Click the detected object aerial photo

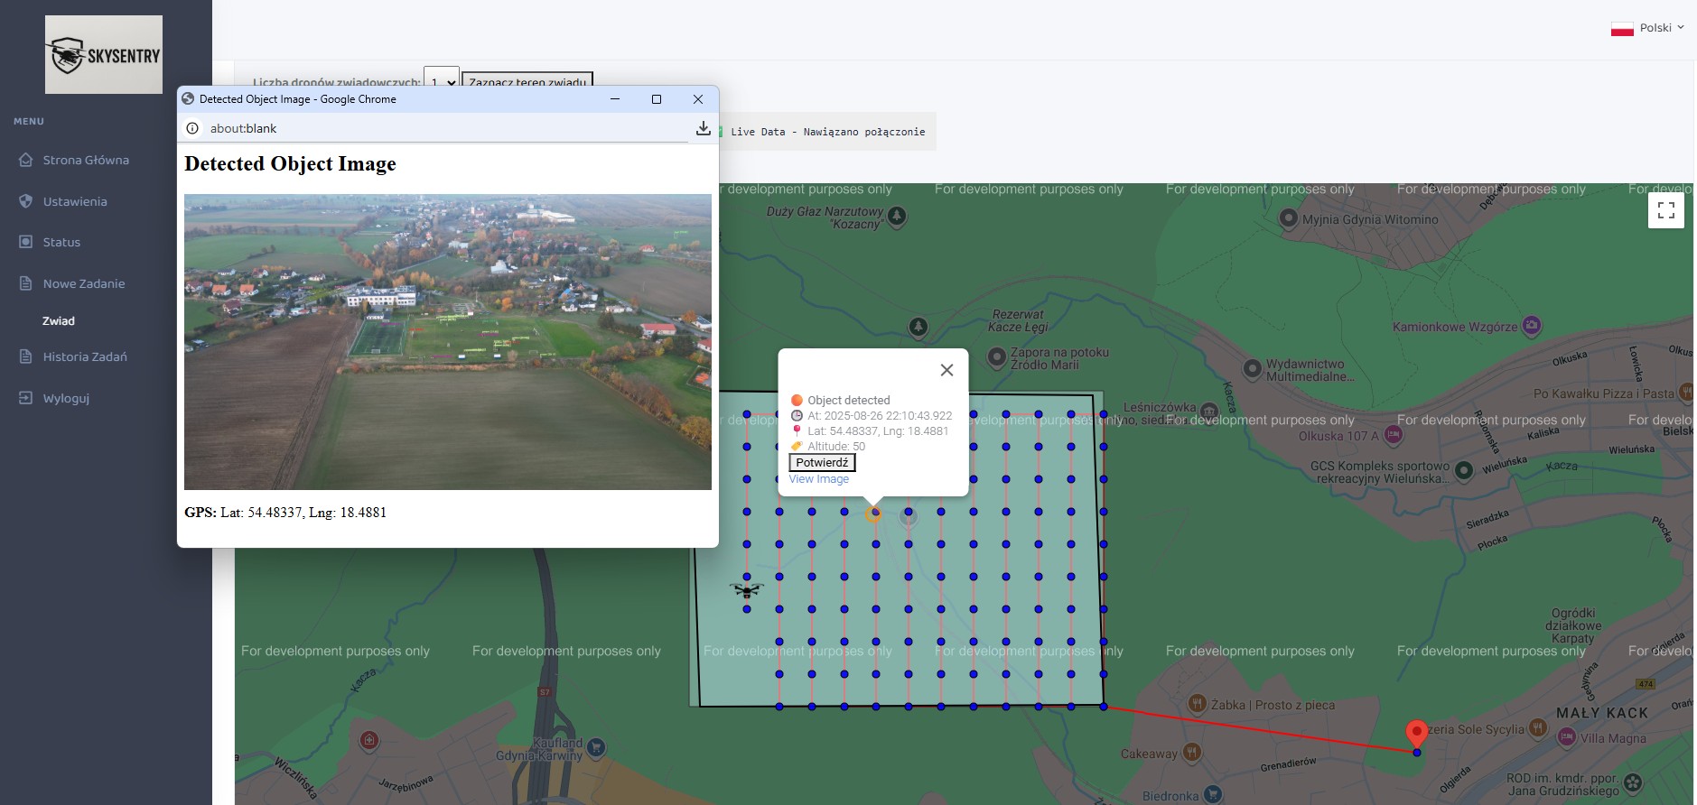click(448, 342)
